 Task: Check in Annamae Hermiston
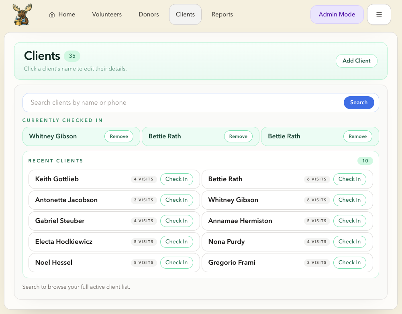point(349,221)
